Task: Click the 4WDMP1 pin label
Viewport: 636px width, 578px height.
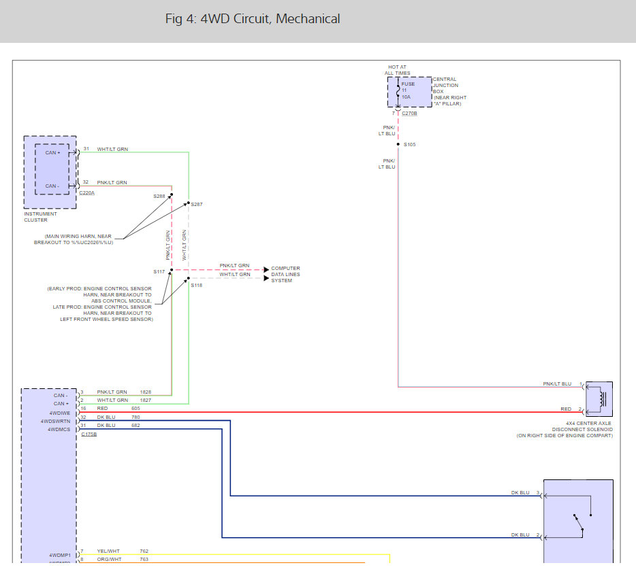Action: [x=60, y=556]
